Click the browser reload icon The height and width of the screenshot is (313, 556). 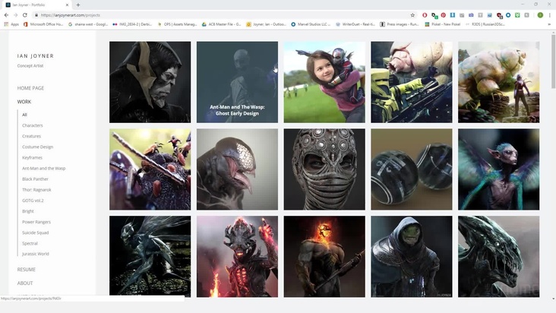tap(25, 14)
